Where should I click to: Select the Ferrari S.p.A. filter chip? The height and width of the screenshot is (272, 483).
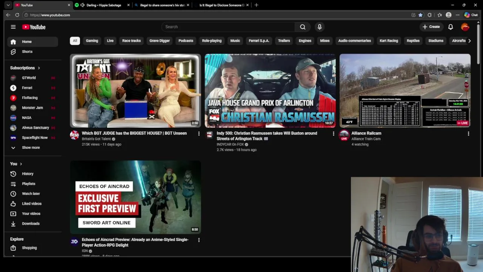pos(259,41)
